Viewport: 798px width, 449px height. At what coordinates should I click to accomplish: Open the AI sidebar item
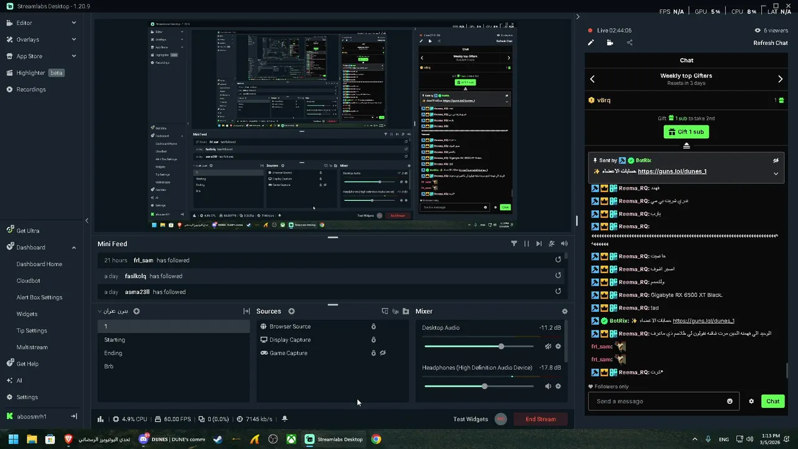coord(14,380)
